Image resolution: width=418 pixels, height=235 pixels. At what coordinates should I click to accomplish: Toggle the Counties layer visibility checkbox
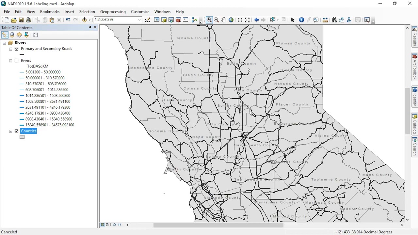(16, 131)
